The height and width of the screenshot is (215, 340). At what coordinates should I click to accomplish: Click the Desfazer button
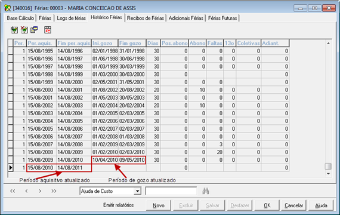[x=240, y=205]
